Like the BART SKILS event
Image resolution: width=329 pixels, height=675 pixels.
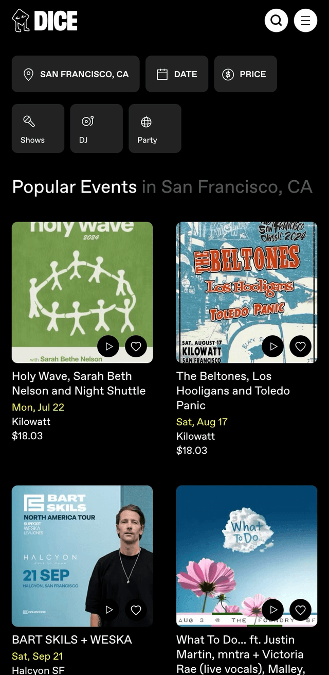tap(136, 610)
